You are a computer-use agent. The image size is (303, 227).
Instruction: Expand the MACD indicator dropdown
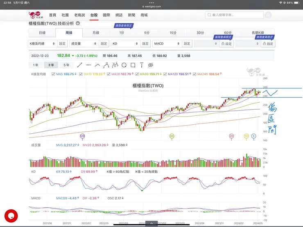pos(167,43)
